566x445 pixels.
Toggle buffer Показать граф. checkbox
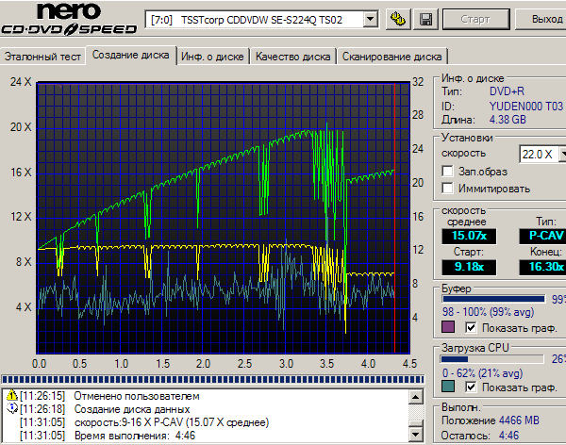click(x=471, y=327)
